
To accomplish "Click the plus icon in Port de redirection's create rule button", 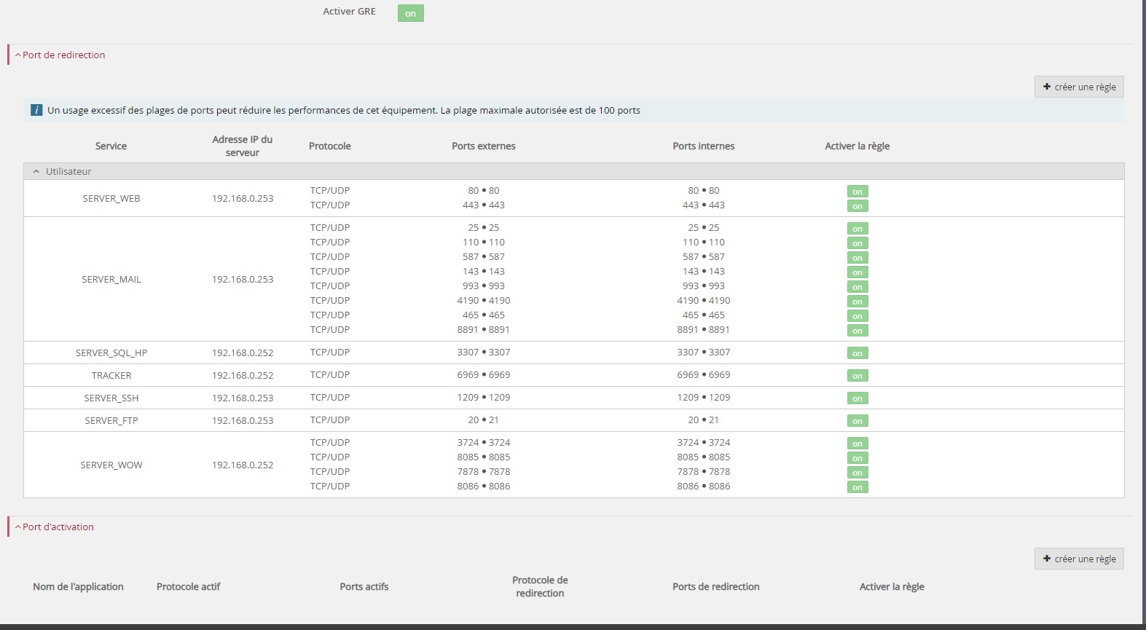I will tap(1047, 87).
